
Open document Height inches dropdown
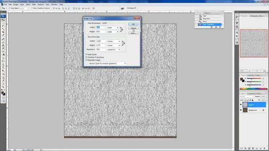(113, 46)
